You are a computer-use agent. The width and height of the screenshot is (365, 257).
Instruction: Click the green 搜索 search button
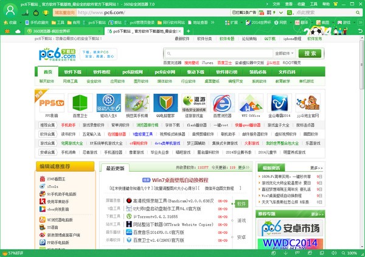[310, 54]
